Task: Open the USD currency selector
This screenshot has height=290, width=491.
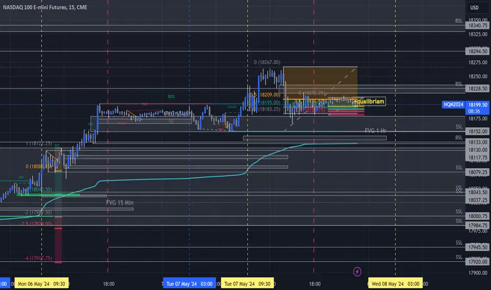Action: 474,7
